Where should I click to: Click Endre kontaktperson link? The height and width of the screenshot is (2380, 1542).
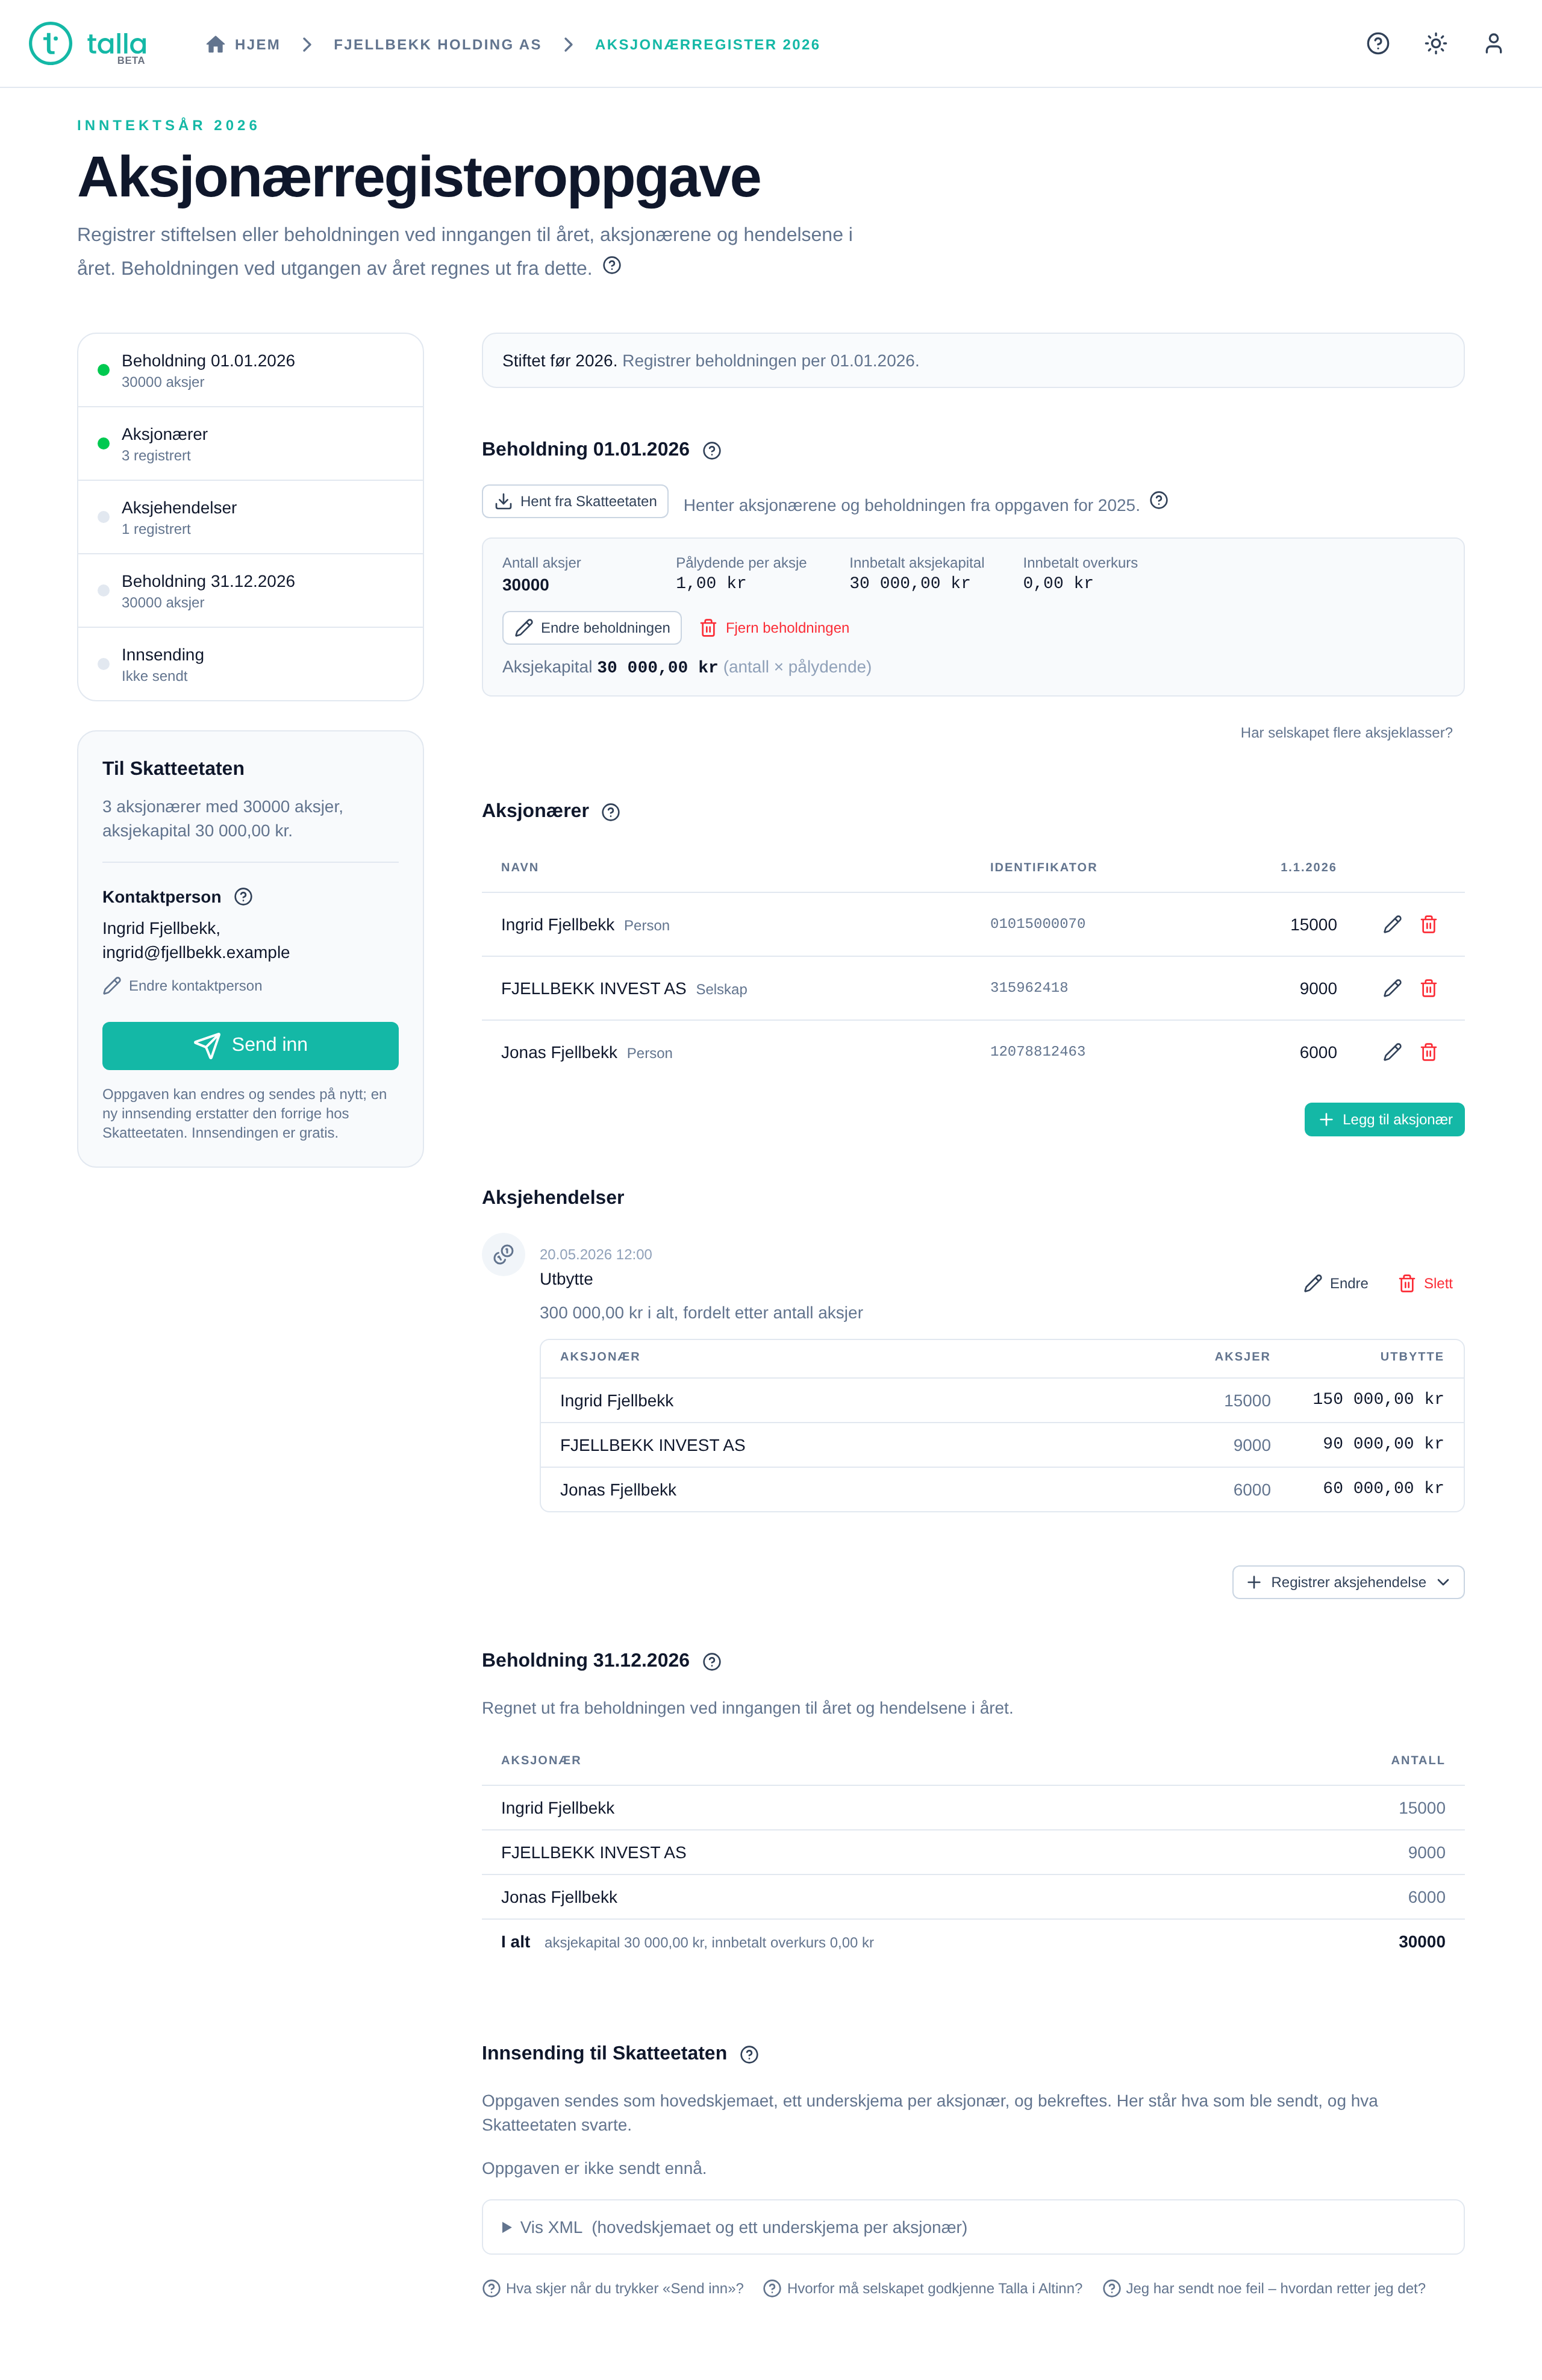click(183, 986)
